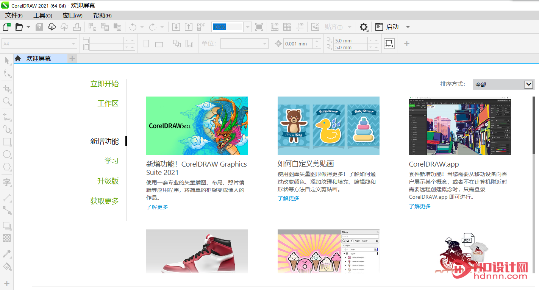Expand the Redo history dropdown arrow
The image size is (539, 290).
coord(162,27)
